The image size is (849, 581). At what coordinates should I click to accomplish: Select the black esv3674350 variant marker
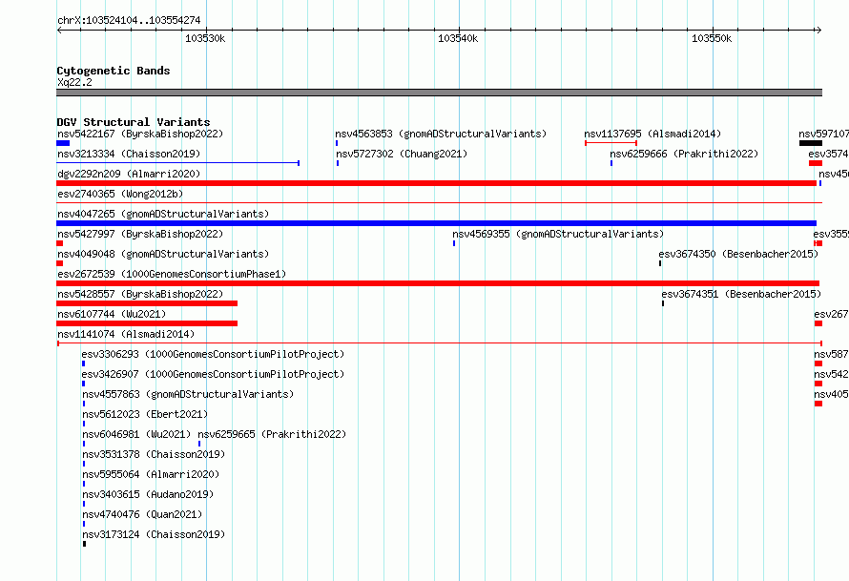pos(660,263)
